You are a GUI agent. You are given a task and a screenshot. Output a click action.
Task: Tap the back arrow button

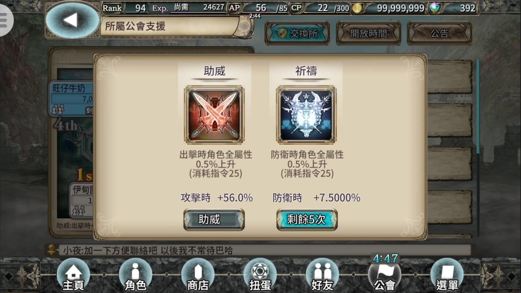coord(72,20)
